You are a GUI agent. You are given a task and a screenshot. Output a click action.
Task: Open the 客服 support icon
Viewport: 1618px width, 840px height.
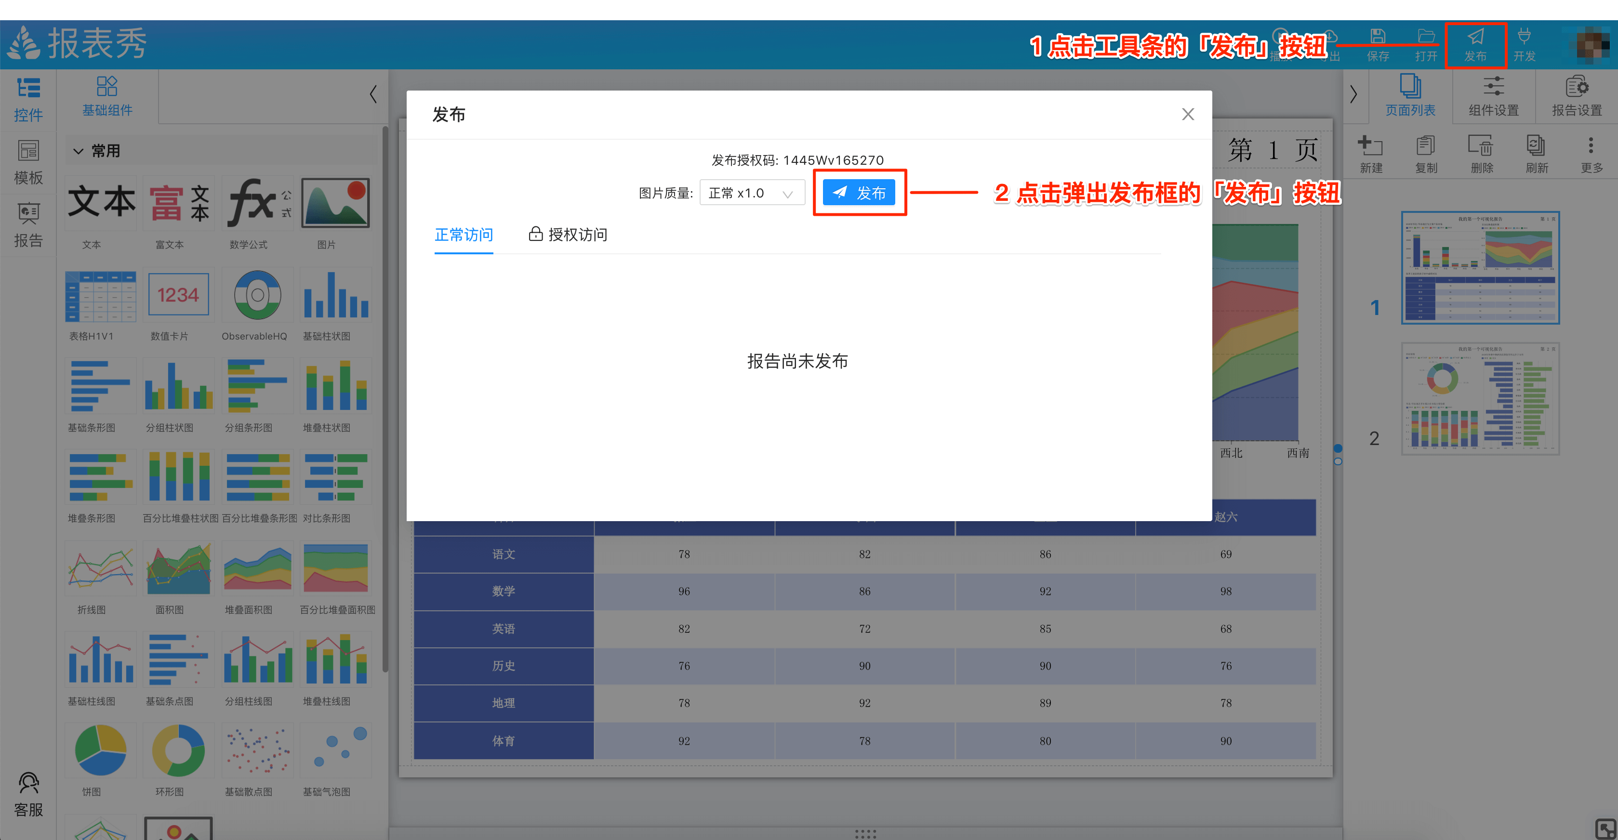point(28,795)
